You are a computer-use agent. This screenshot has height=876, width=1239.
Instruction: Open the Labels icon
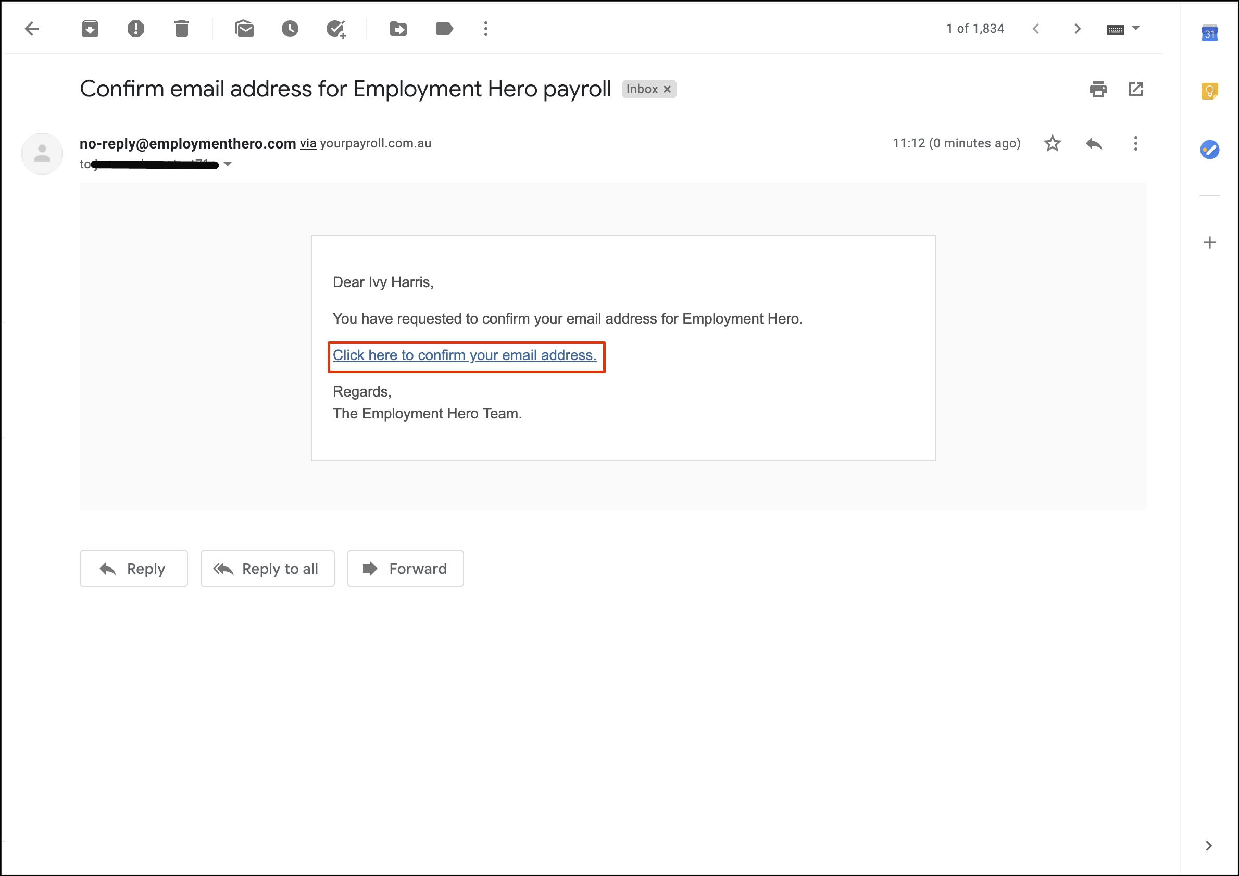pos(444,29)
